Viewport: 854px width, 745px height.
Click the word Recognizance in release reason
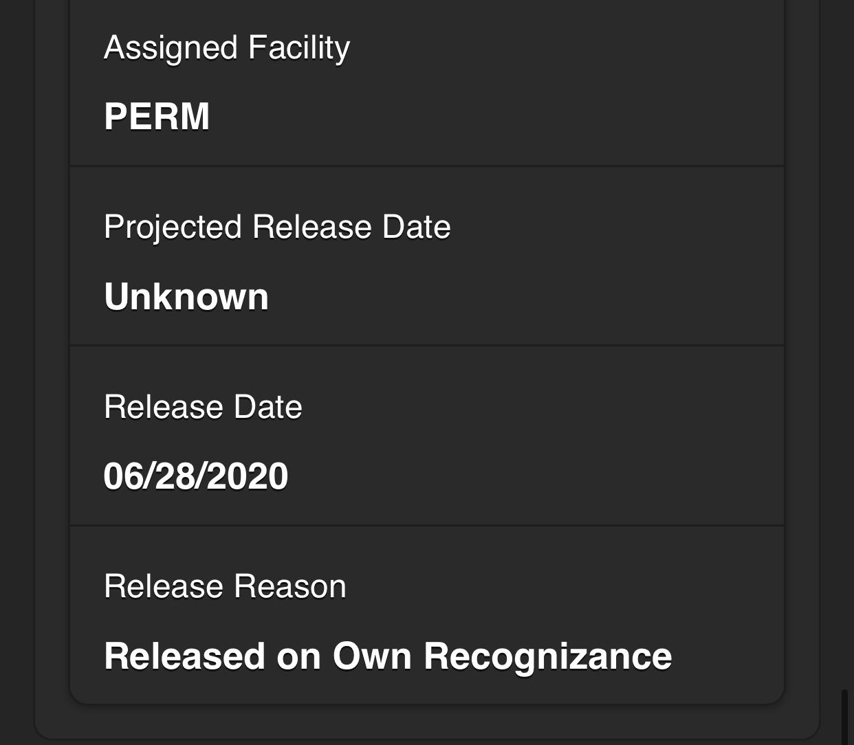pyautogui.click(x=547, y=656)
